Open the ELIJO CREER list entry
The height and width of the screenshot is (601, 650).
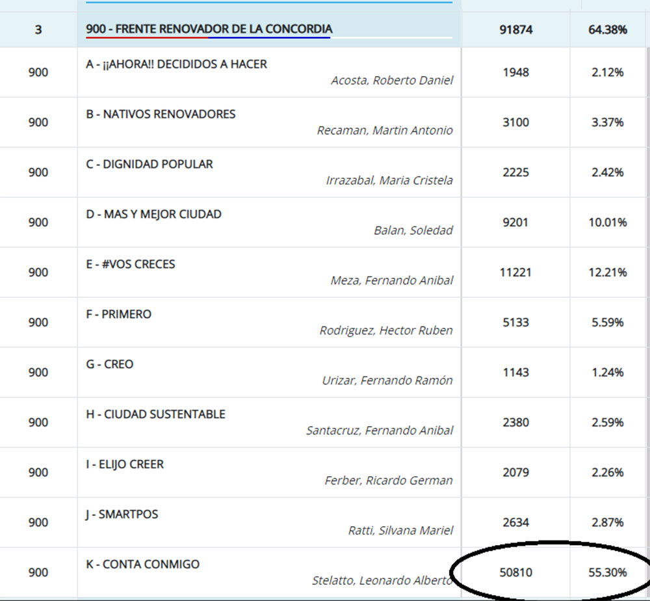point(125,465)
